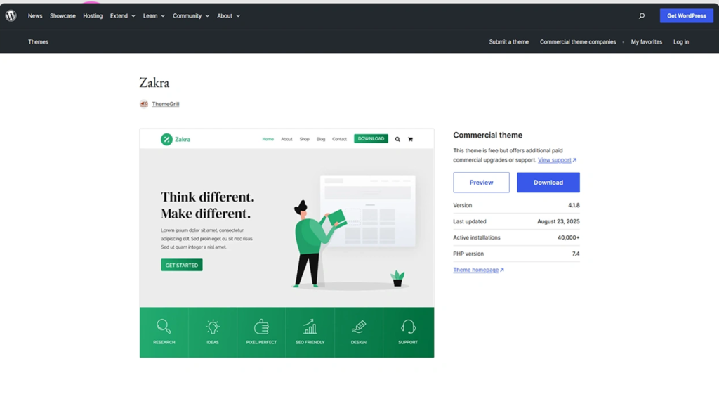The height and width of the screenshot is (406, 719).
Task: Click the Preview button
Action: click(x=481, y=183)
